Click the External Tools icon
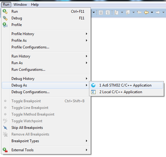166x157 pixels. click(5, 150)
